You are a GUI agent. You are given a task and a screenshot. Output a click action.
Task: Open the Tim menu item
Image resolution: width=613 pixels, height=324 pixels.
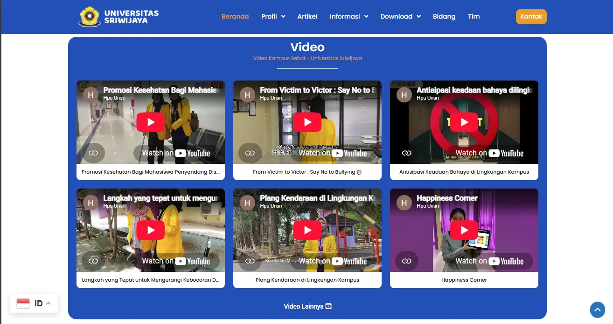pyautogui.click(x=474, y=16)
